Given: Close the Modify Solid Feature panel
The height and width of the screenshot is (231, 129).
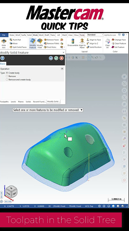Looking at the screenshot, I should pos(63,53).
